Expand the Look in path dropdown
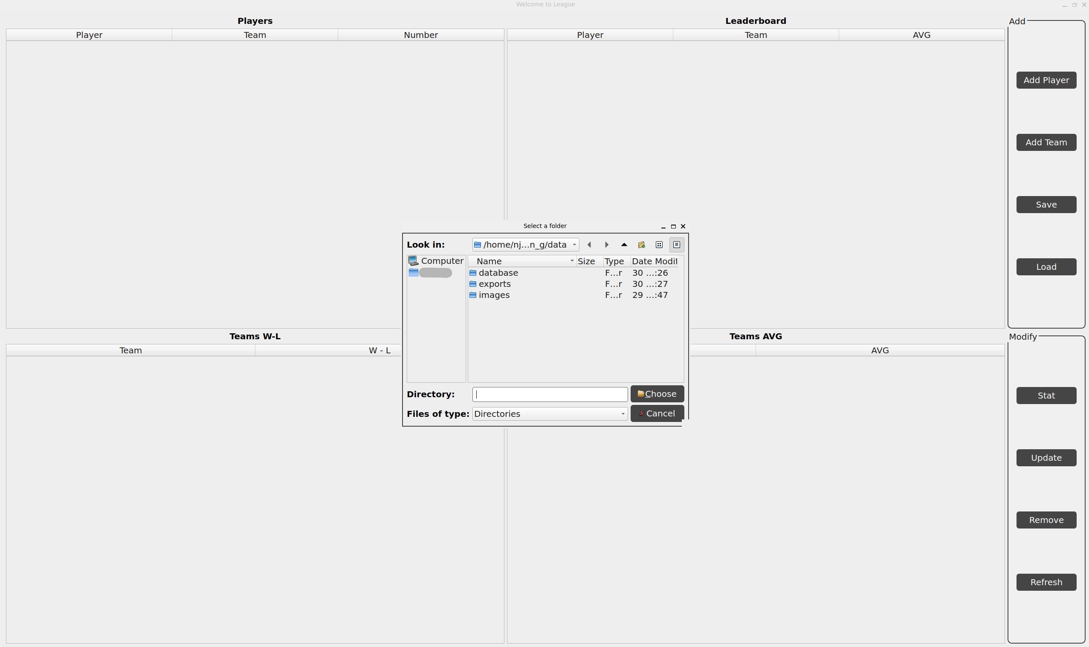This screenshot has height=647, width=1089. (x=574, y=245)
